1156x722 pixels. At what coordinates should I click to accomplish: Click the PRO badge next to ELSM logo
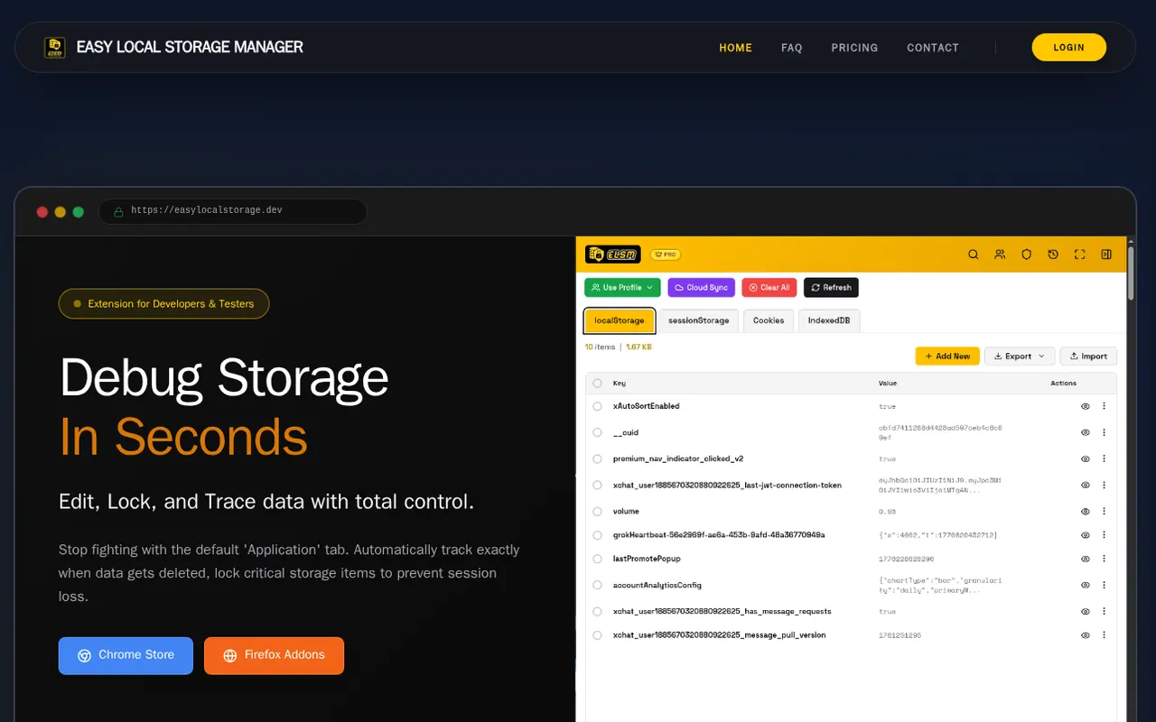coord(665,255)
